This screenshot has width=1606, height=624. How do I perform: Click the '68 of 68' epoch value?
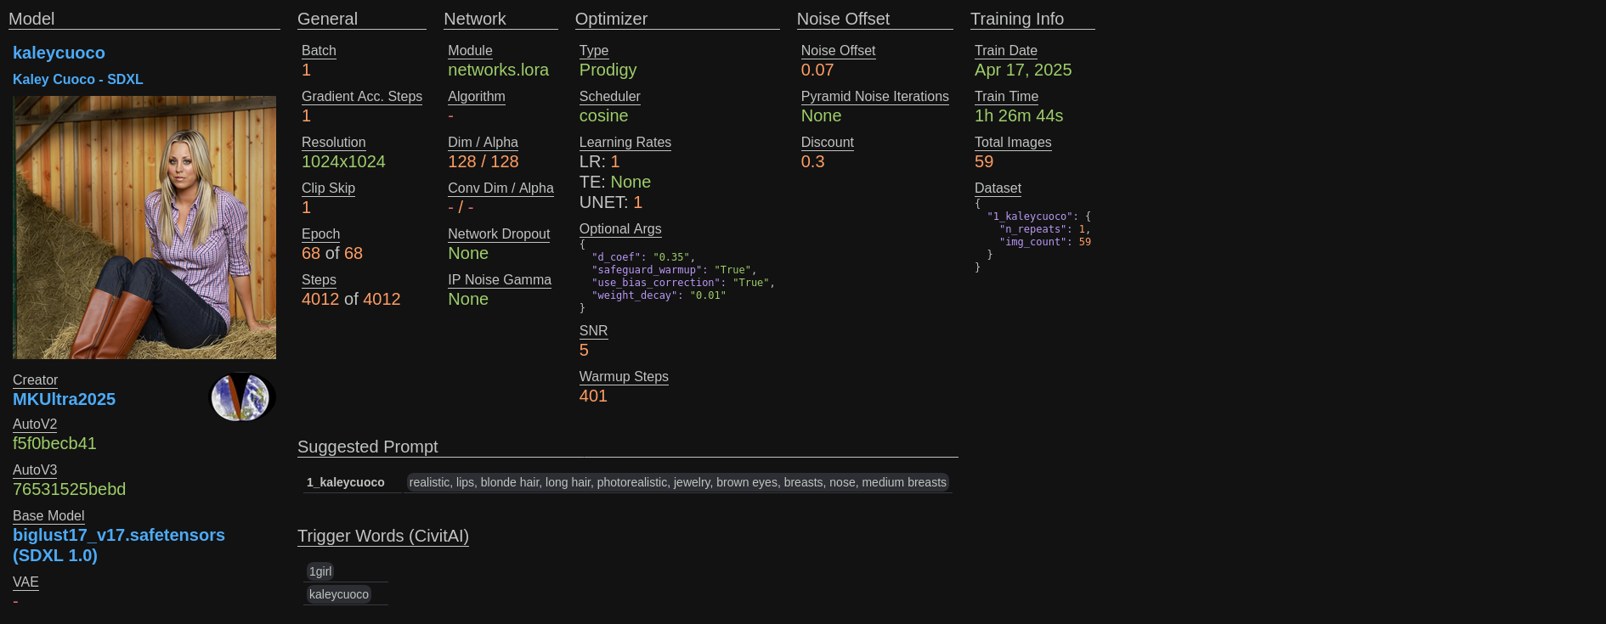point(332,253)
